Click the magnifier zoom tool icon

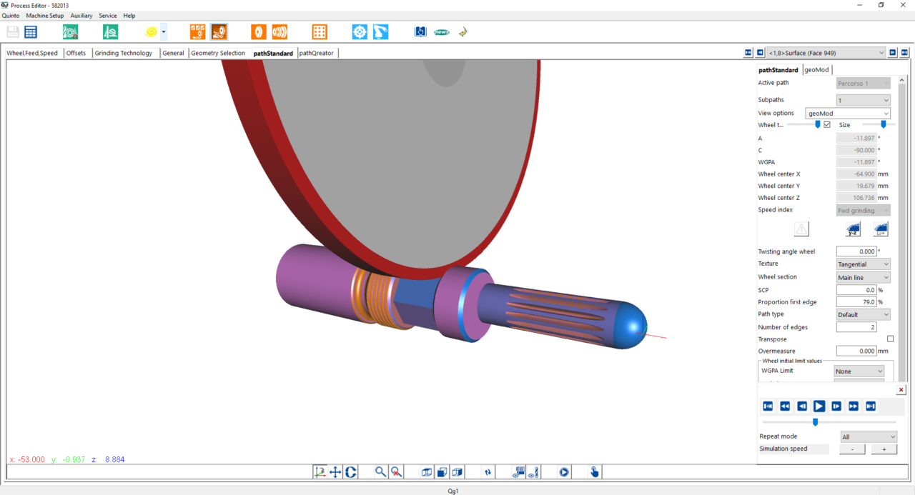(x=381, y=471)
